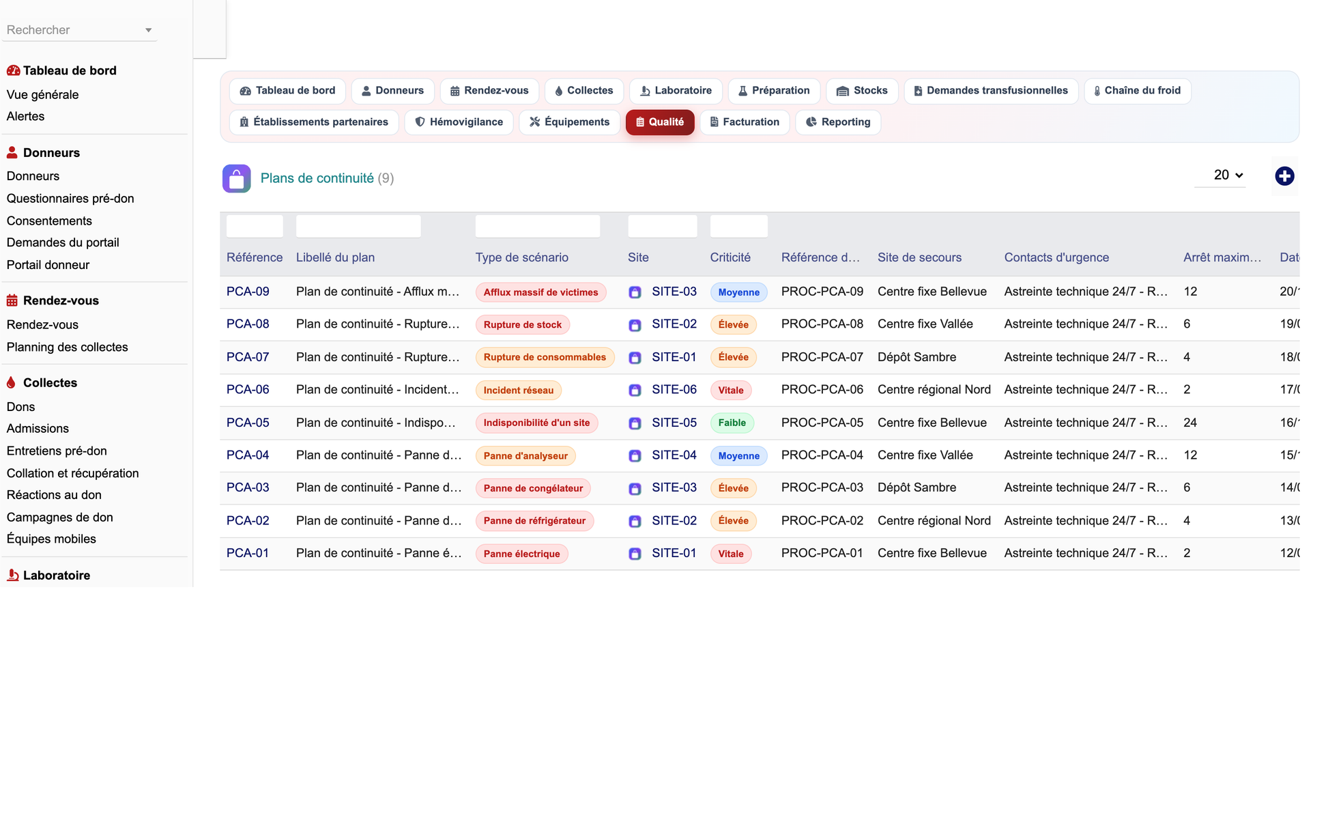Click the site icon in the PCA-01 row
Screen dimensions: 1328x822
click(x=635, y=554)
